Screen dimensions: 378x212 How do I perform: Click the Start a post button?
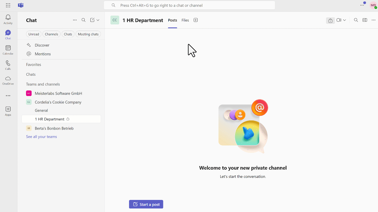point(146,204)
